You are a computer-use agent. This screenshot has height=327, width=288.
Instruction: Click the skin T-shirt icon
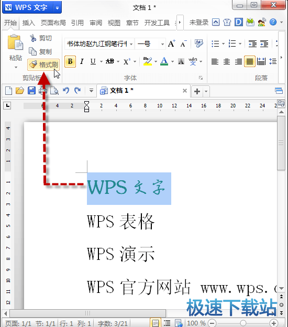click(x=227, y=22)
